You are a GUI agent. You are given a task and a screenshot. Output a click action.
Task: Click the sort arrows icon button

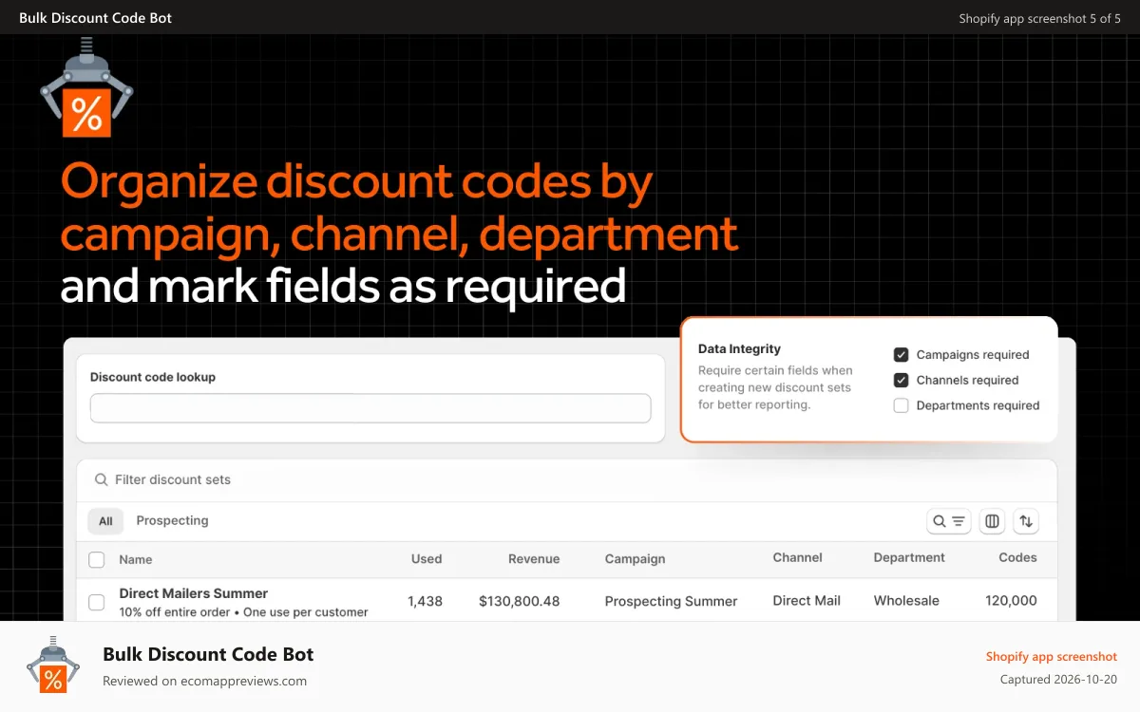click(1026, 521)
